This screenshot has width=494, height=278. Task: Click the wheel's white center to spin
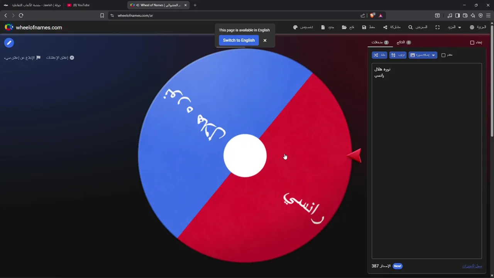point(245,156)
